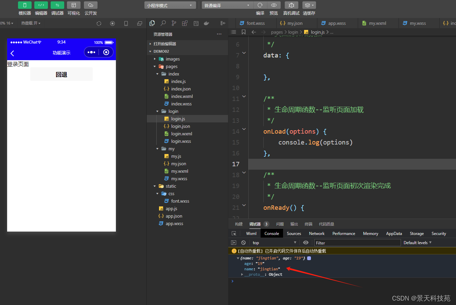Fold the data block at line 7
The width and height of the screenshot is (456, 305).
[x=244, y=53]
